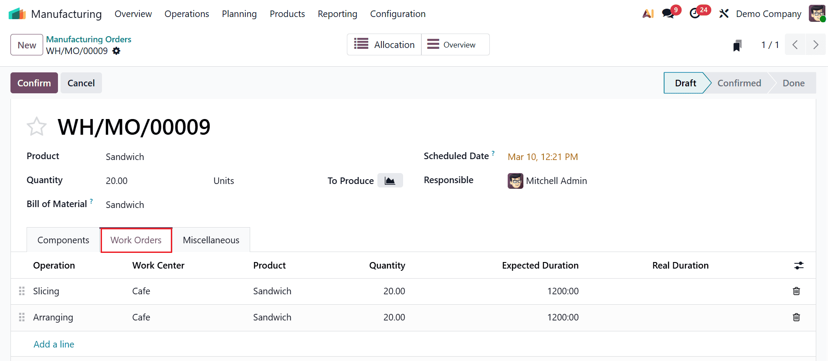Screen dimensions: 828x361
Task: Grab the Arranging row drag handle
Action: point(22,317)
